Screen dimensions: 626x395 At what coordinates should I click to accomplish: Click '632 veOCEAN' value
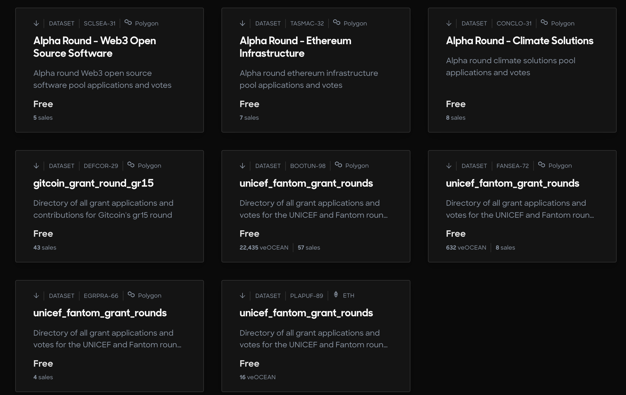[x=466, y=248]
